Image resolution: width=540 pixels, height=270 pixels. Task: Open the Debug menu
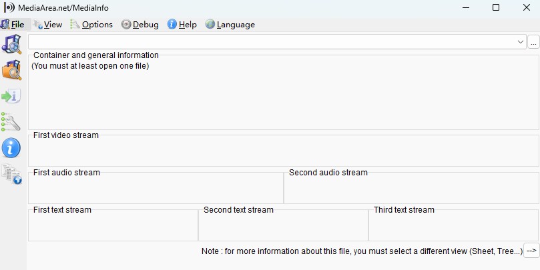[x=140, y=25]
